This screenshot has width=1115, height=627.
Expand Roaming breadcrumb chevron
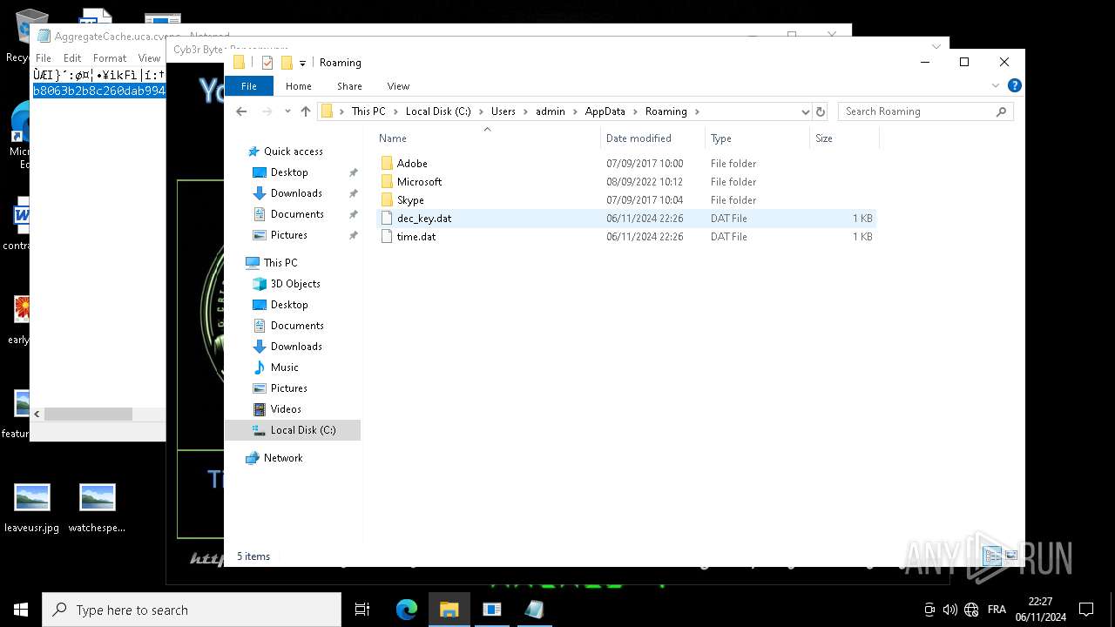coord(697,111)
